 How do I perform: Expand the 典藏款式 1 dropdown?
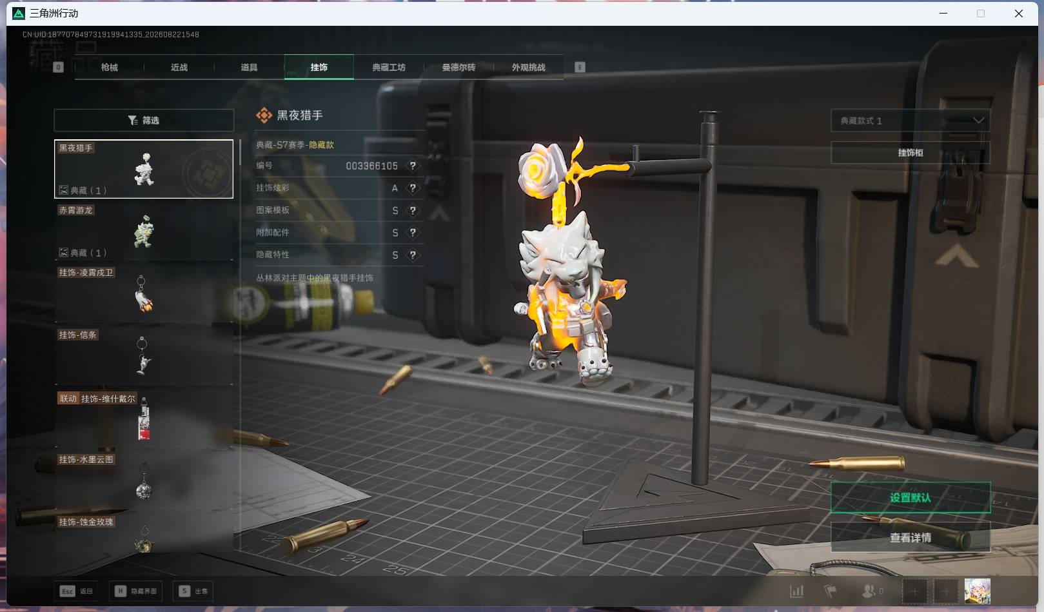pos(911,121)
